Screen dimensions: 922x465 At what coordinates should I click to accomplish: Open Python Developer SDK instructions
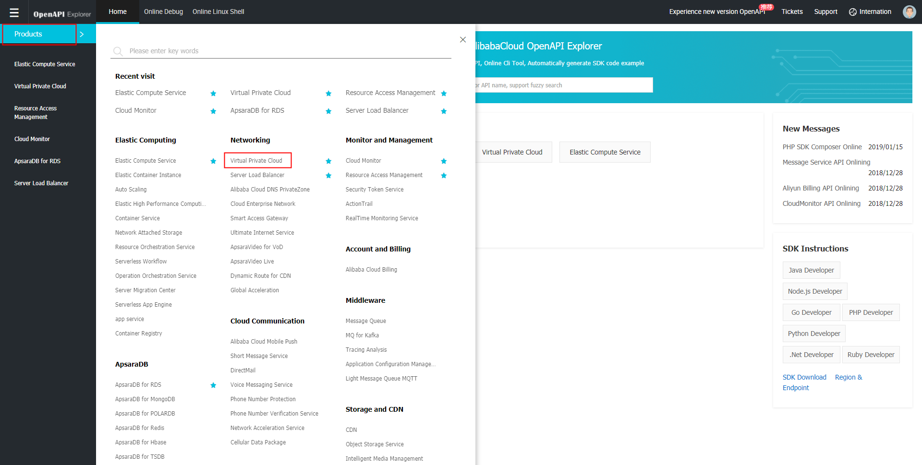tap(814, 334)
